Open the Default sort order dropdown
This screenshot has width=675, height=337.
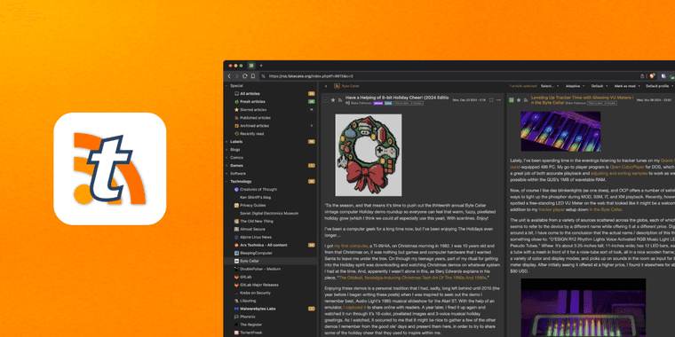599,86
